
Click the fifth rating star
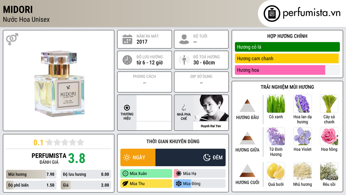click(x=80, y=142)
